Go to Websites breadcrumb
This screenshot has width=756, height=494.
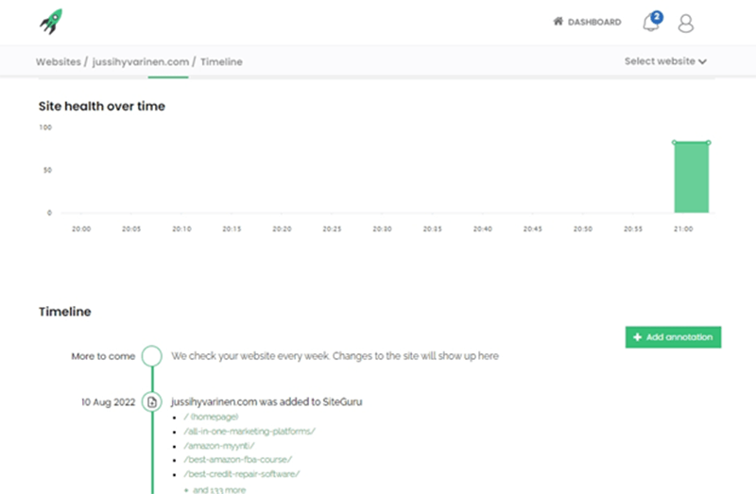[x=58, y=61]
